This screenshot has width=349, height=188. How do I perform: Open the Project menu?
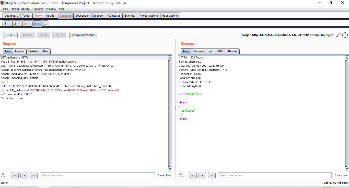pyautogui.click(x=15, y=9)
